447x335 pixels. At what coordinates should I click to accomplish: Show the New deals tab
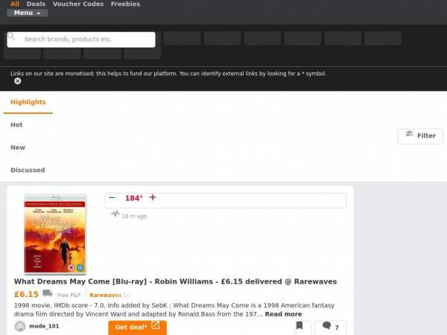[x=18, y=147]
